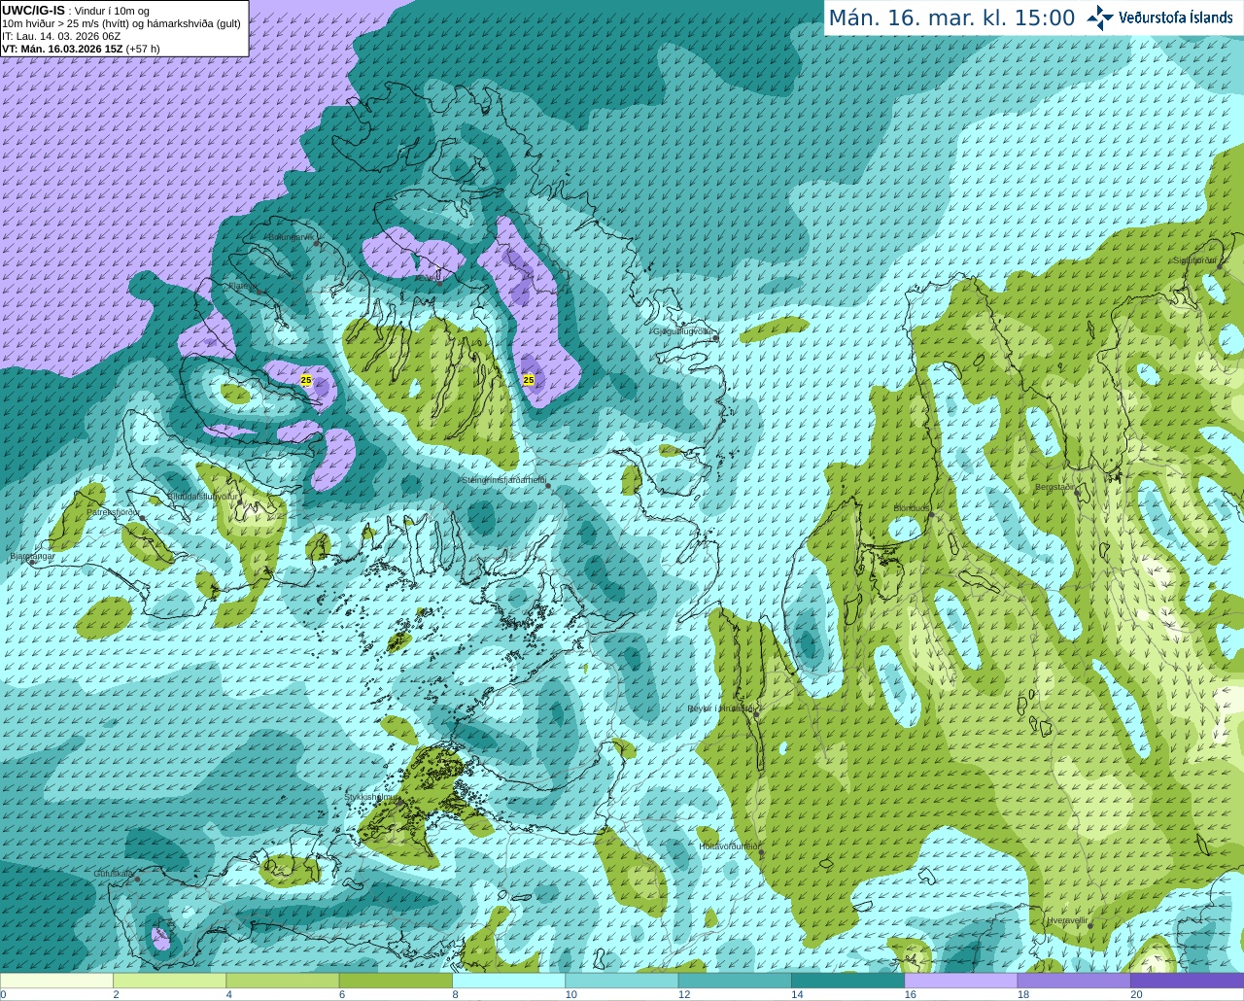Click the Veðurstofa Íslands name text
The image size is (1244, 1001).
coord(1176,17)
